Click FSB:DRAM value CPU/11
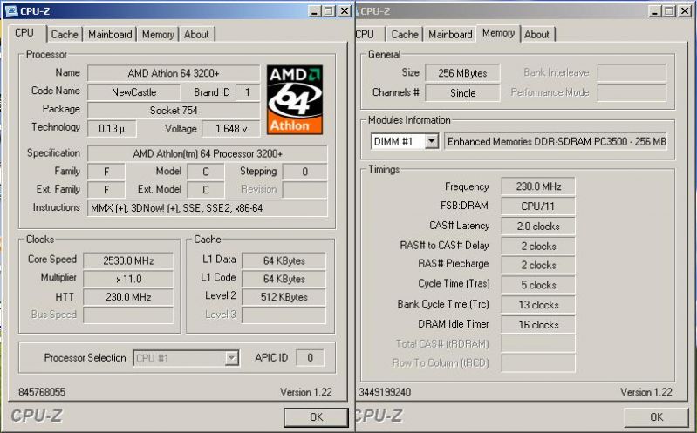This screenshot has height=433, width=697. point(538,206)
